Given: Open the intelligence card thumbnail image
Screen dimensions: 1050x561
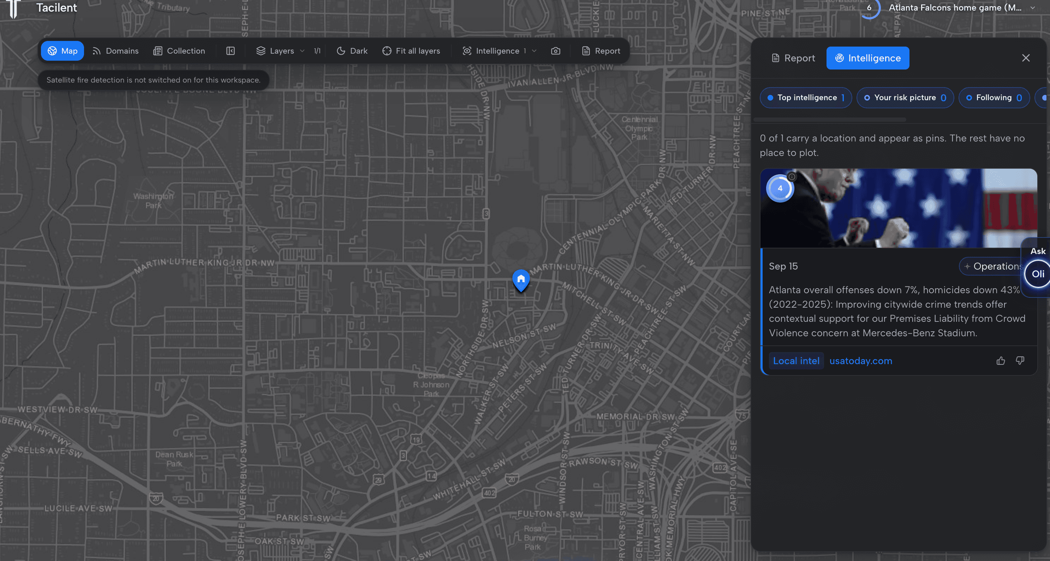Looking at the screenshot, I should [899, 208].
